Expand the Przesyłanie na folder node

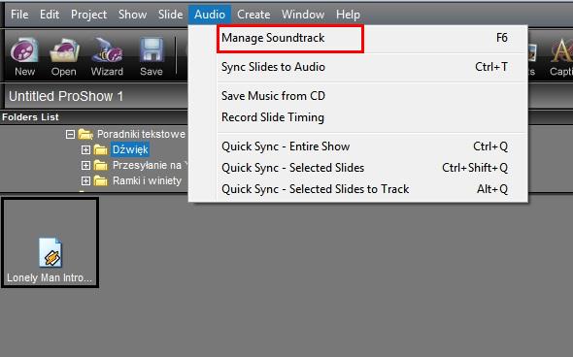tap(85, 165)
